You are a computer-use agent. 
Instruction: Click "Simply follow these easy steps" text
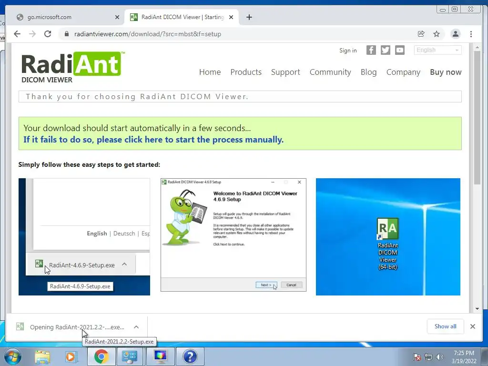click(x=89, y=164)
